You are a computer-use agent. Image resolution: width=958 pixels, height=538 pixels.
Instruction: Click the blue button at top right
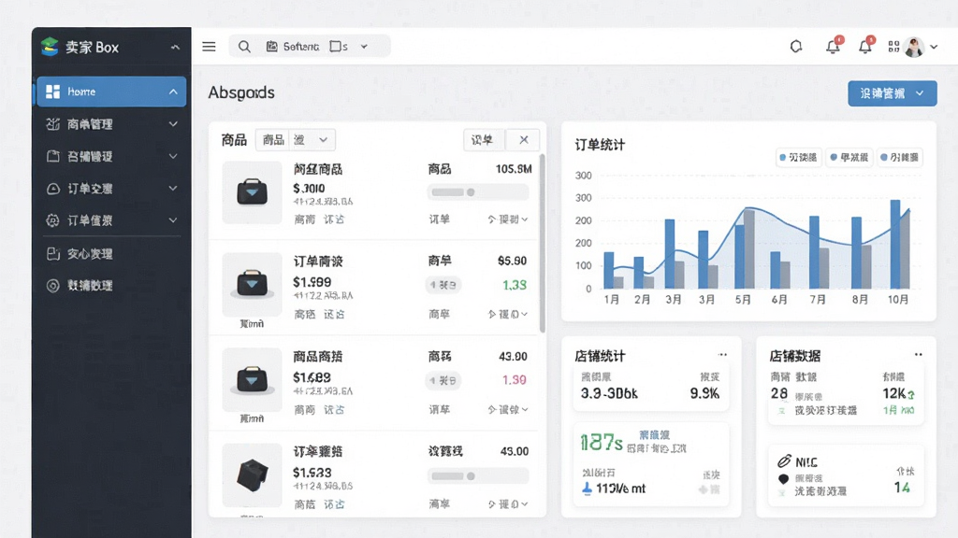pyautogui.click(x=892, y=93)
